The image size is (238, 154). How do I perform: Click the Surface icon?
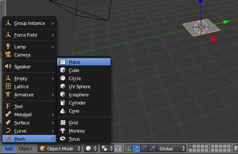[8, 122]
